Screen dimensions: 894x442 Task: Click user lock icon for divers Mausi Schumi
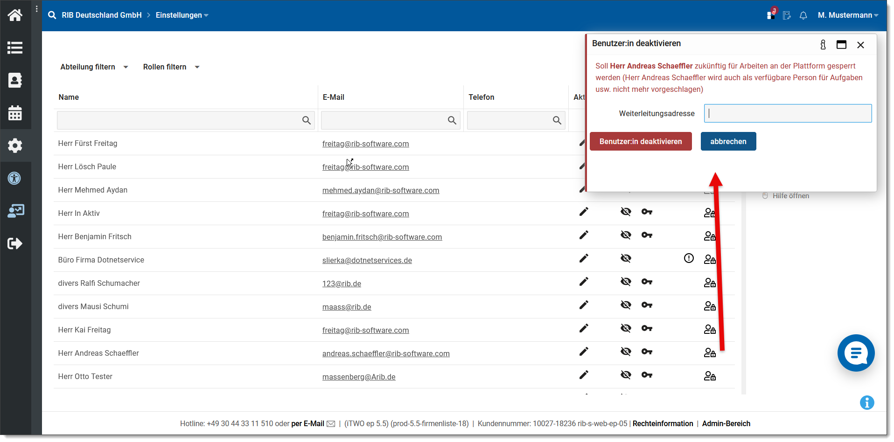[709, 306]
